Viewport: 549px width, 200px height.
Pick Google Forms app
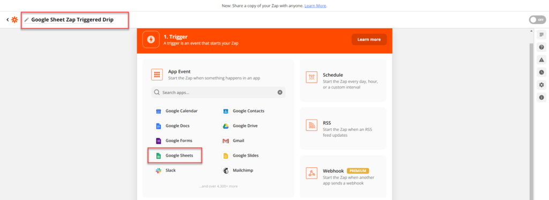coord(174,141)
